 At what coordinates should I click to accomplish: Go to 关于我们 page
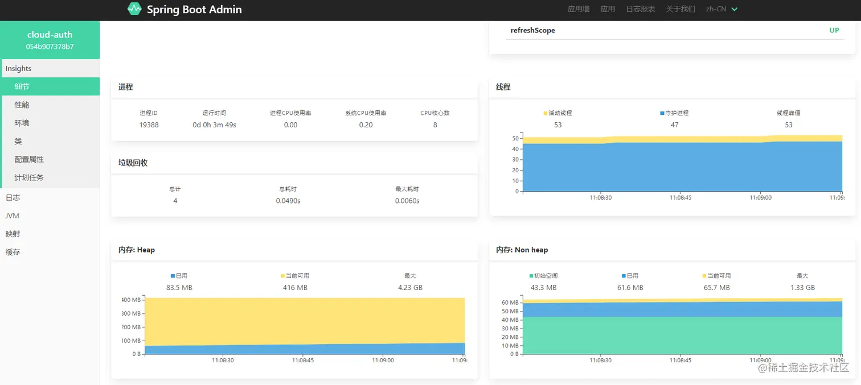click(680, 9)
